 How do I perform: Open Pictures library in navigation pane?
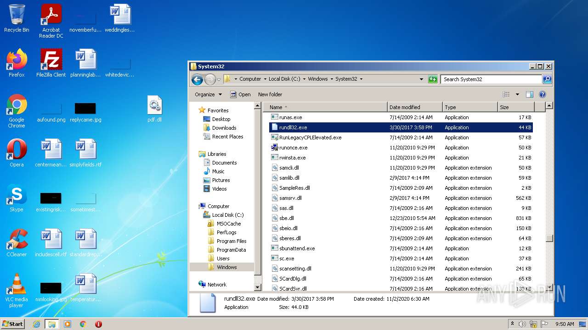click(216, 180)
